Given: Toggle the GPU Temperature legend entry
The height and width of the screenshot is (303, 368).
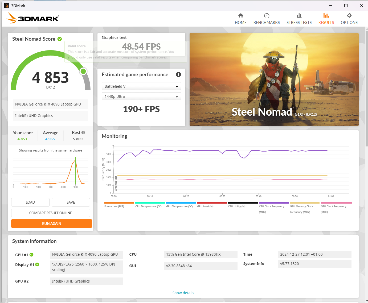Looking at the screenshot, I should [181, 205].
